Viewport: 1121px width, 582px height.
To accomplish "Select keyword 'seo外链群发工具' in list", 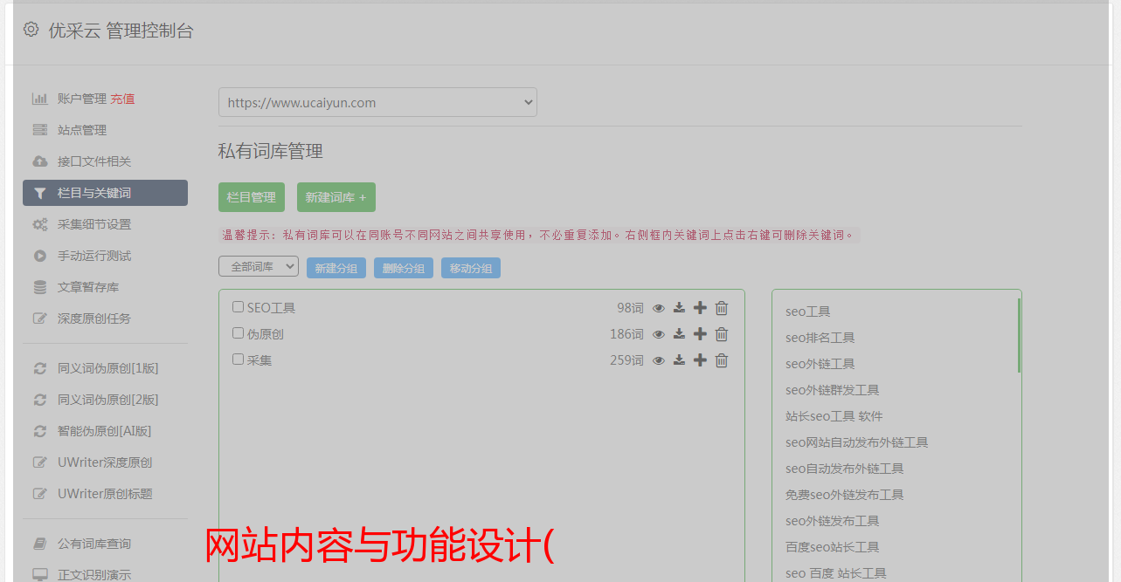I will coord(832,390).
